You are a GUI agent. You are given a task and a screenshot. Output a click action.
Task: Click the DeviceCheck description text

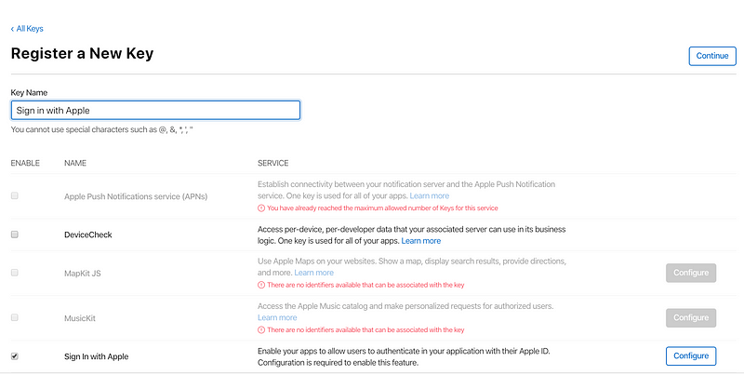(411, 235)
